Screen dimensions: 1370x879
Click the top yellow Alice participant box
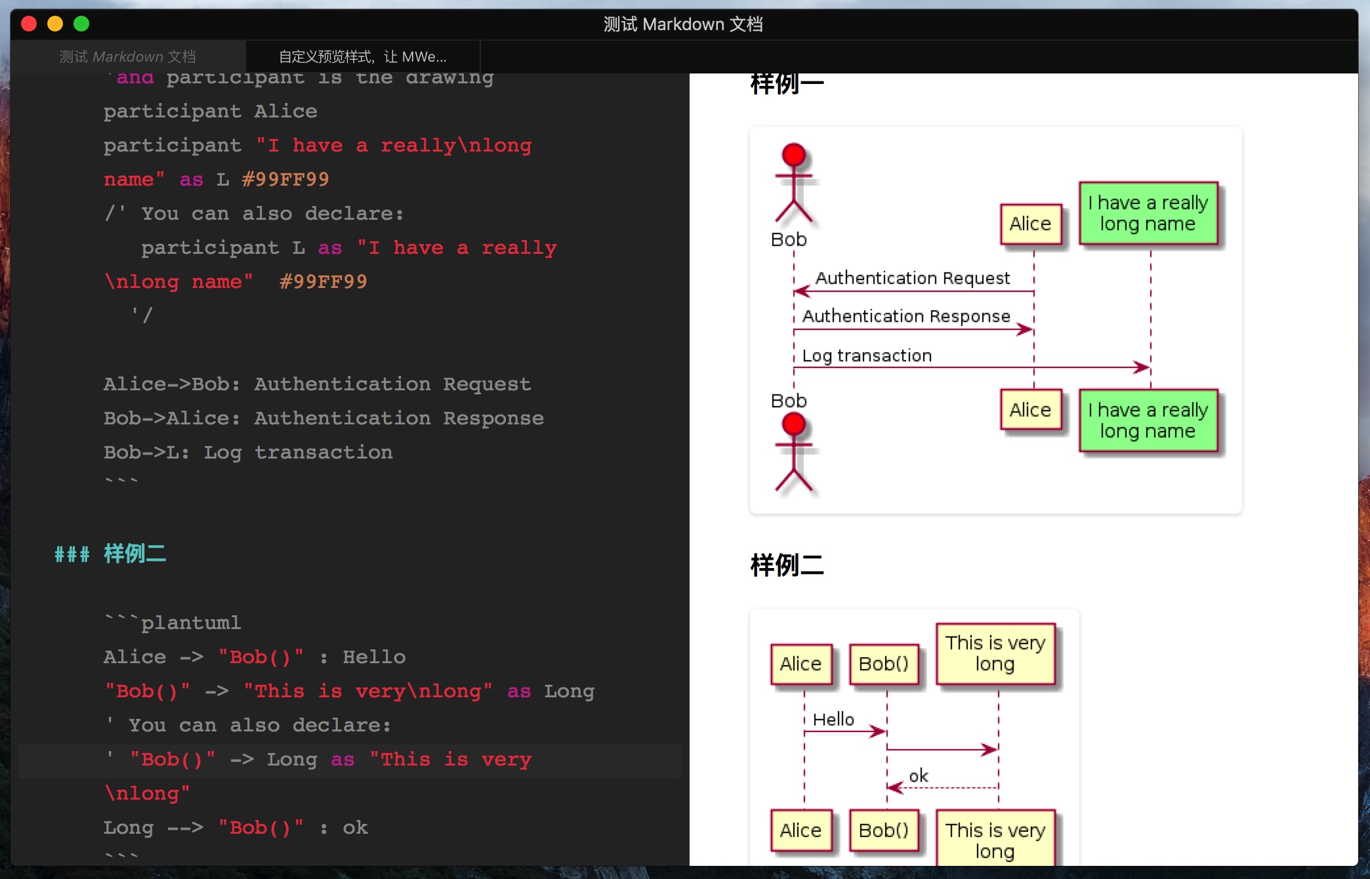click(x=1030, y=224)
